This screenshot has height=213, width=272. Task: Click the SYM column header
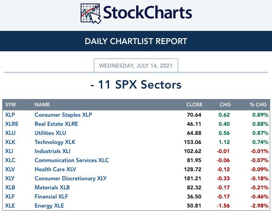[x=10, y=104]
